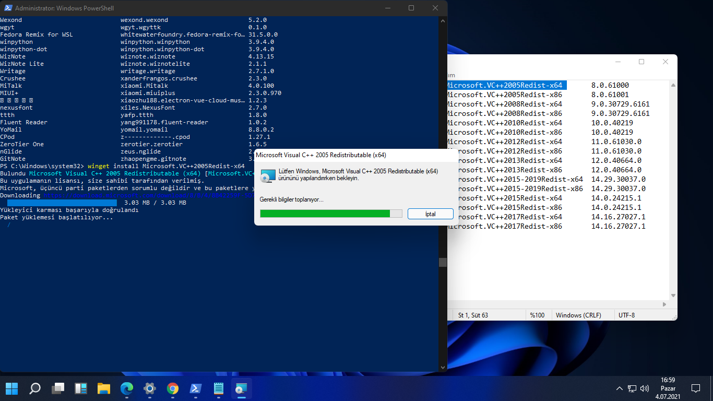Click the volume speaker icon in tray
The width and height of the screenshot is (713, 401).
click(645, 388)
